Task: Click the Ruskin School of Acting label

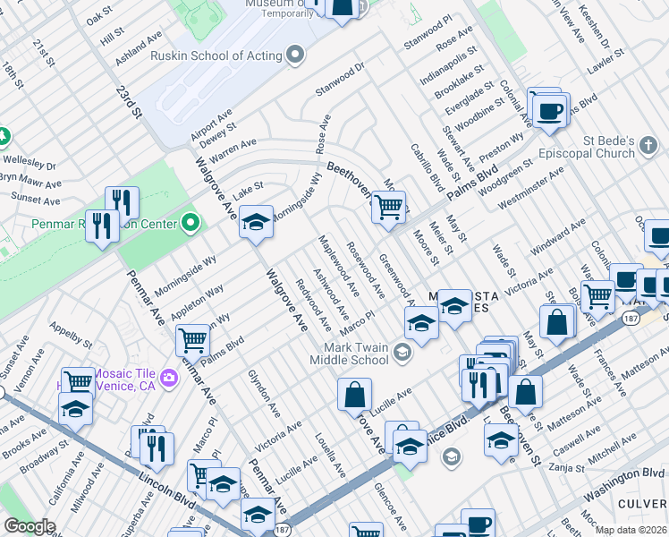Action: tap(216, 55)
